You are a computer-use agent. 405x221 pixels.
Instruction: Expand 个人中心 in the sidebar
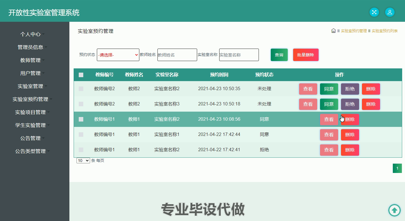32,34
